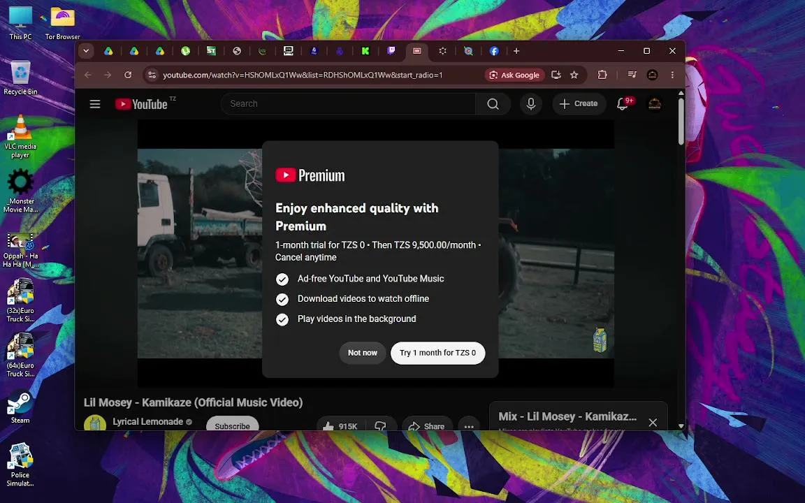Click the video player truck scene

click(200, 253)
